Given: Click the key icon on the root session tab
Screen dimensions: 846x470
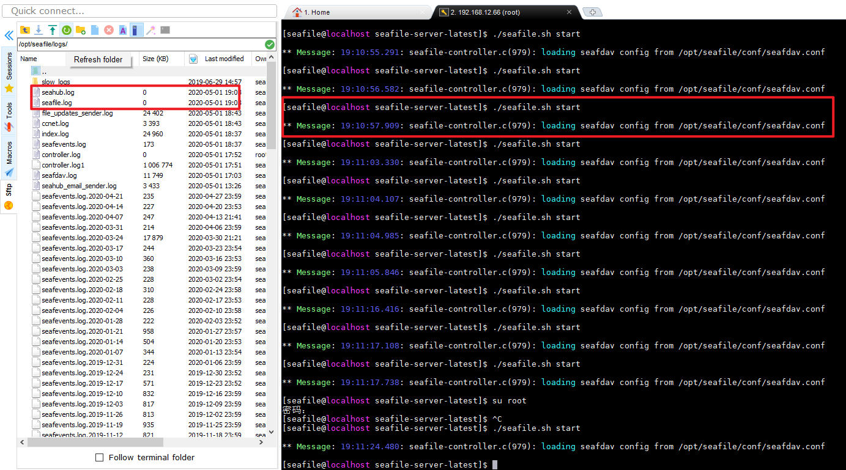Looking at the screenshot, I should pos(443,12).
